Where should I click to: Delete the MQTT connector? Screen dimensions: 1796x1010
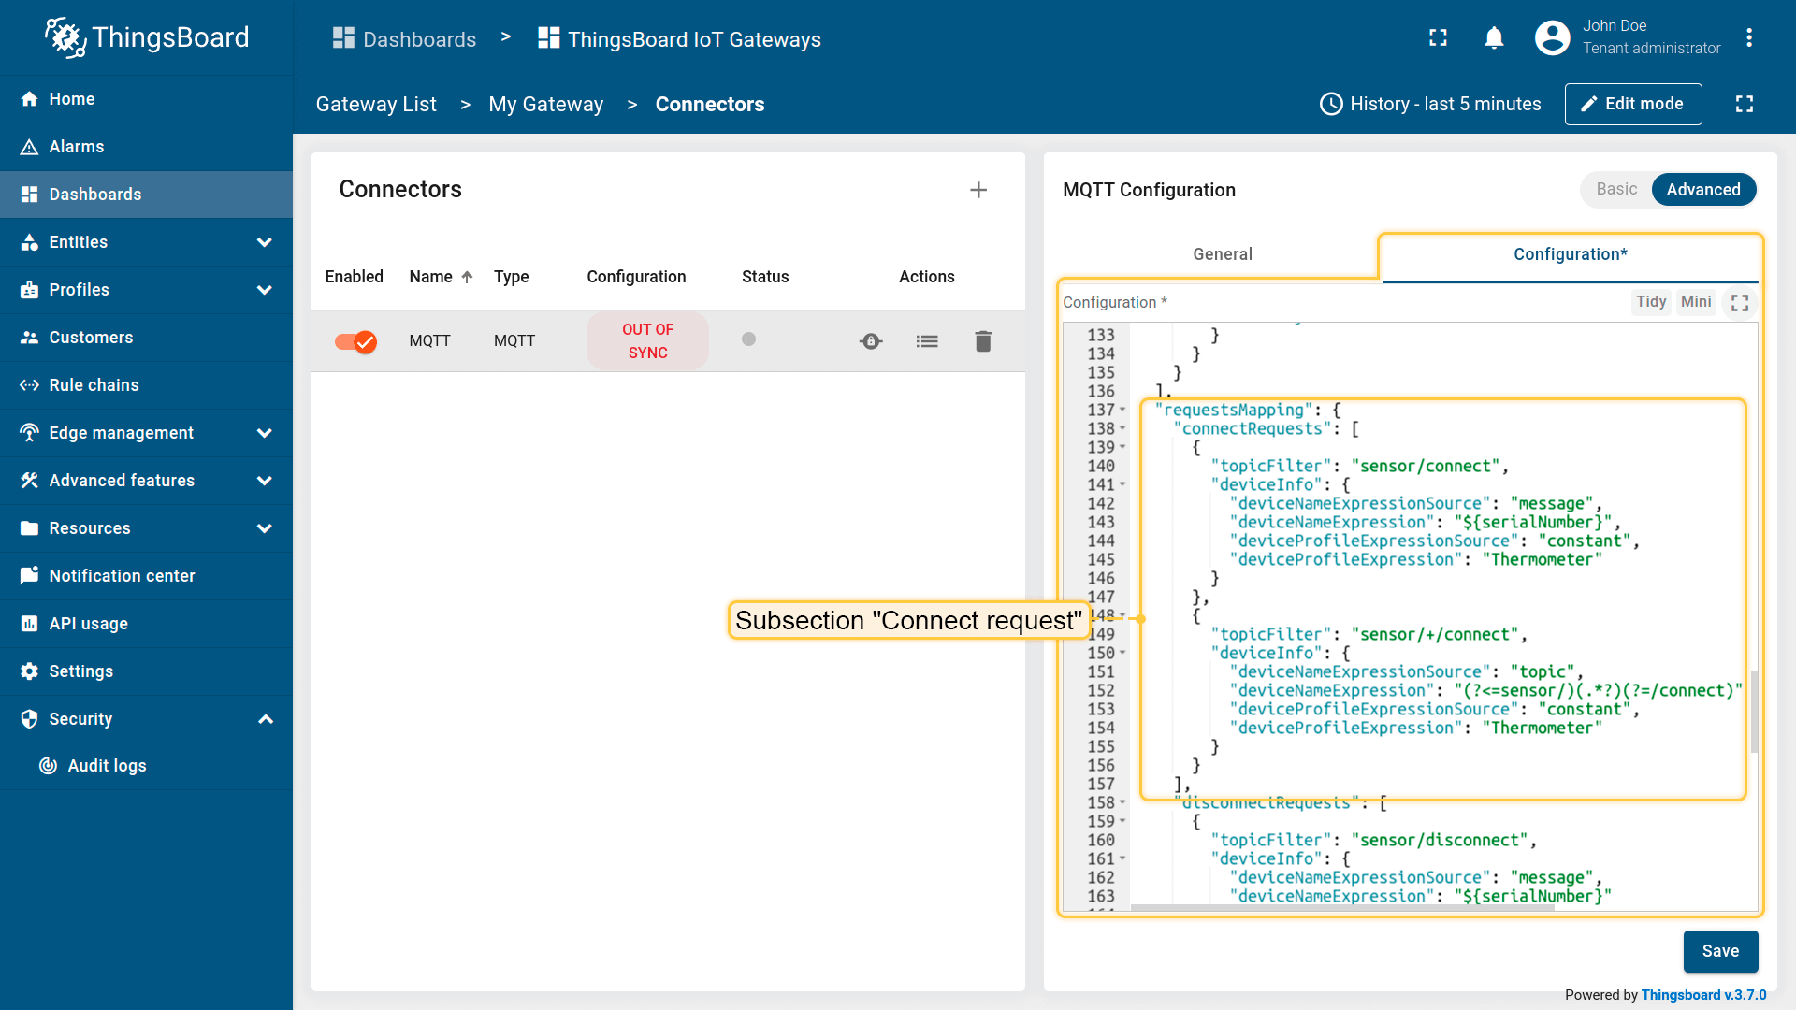983,341
